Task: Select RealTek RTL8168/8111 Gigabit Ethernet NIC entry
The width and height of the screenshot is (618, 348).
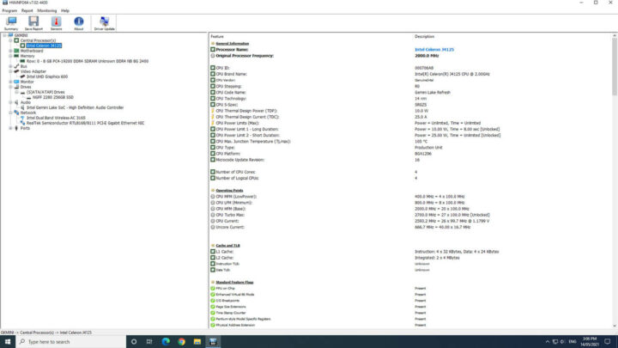Action: pos(85,123)
